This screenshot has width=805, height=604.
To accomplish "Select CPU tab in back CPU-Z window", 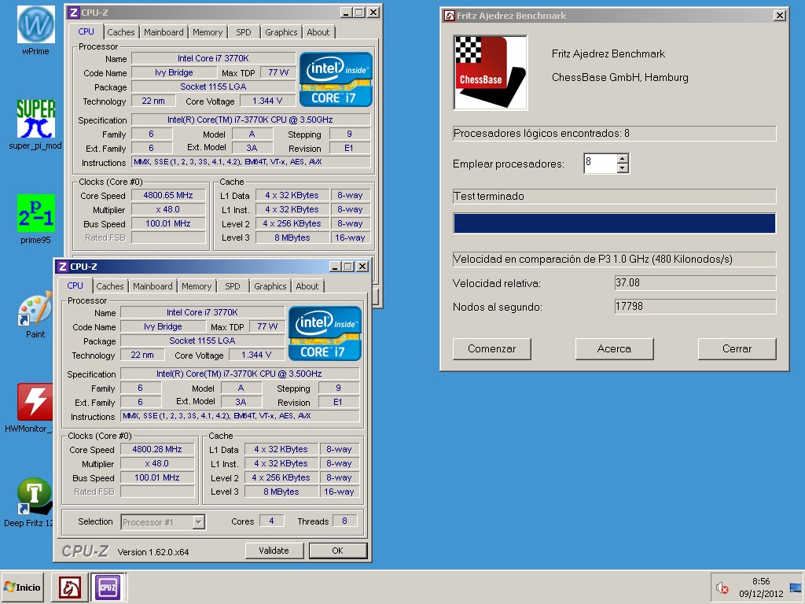I will click(86, 31).
